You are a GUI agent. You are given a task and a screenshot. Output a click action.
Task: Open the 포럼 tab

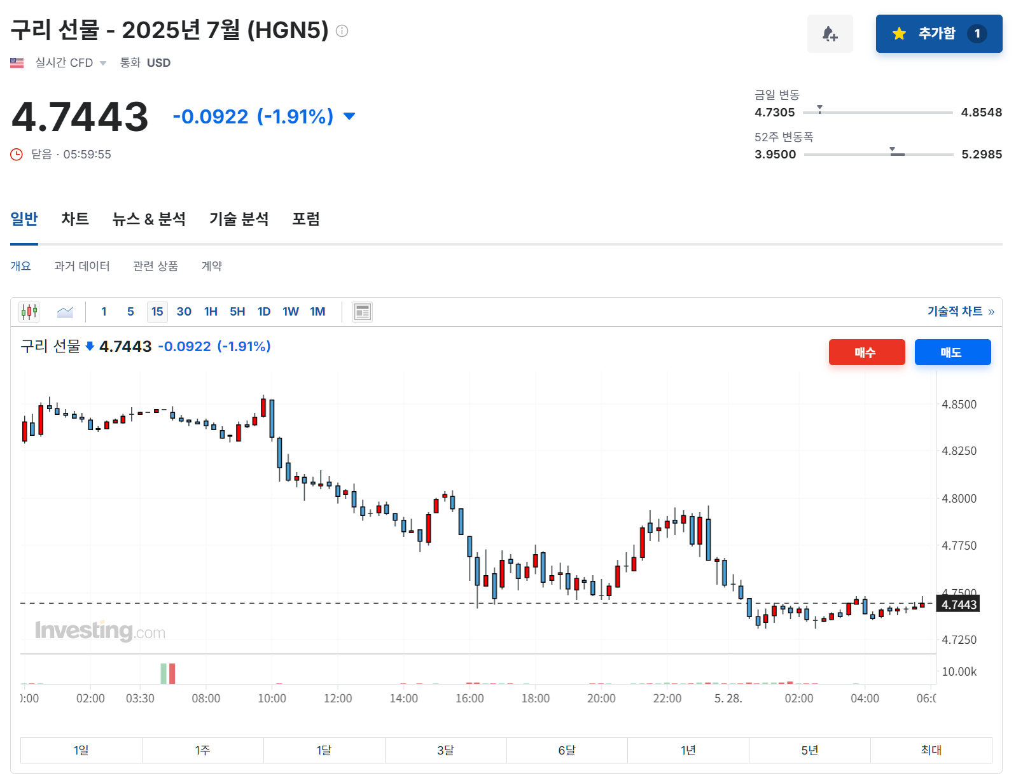click(x=306, y=219)
